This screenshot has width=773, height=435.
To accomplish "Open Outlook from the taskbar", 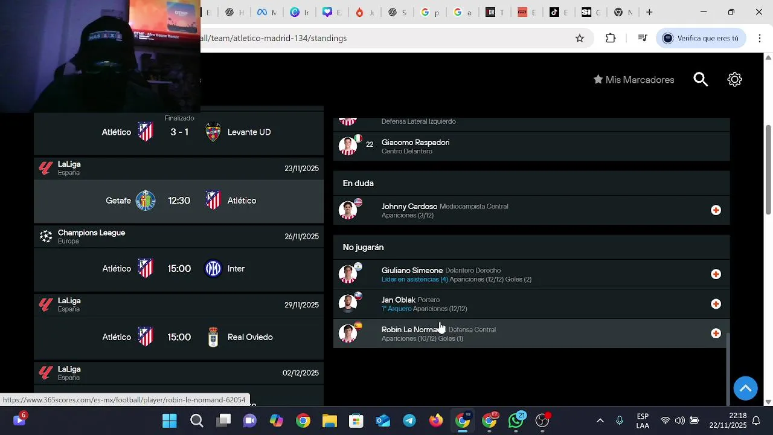I will (383, 420).
